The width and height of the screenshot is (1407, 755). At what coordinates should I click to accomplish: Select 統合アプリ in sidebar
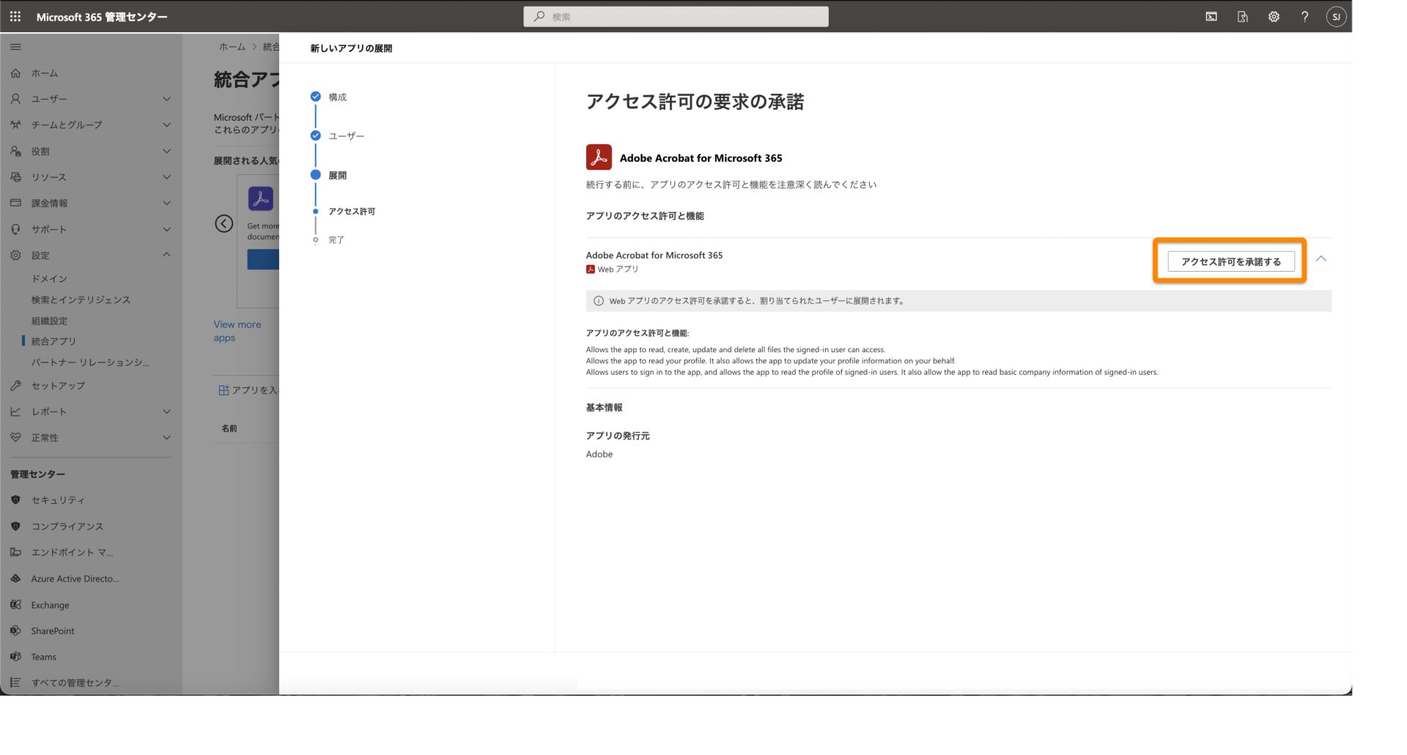(x=53, y=341)
